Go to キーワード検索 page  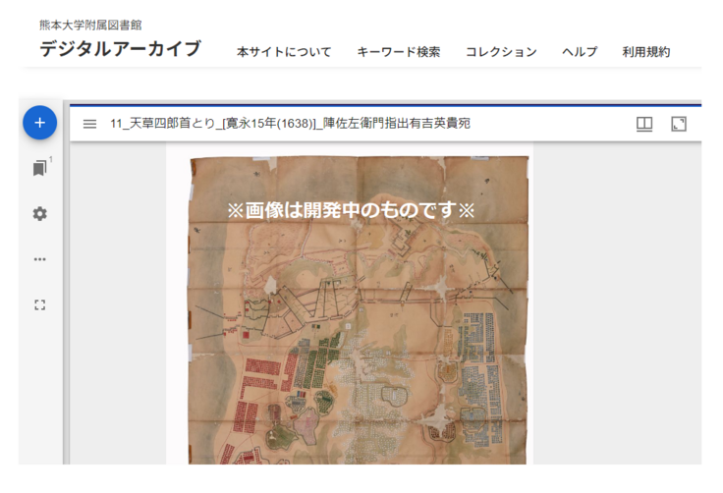pyautogui.click(x=398, y=52)
